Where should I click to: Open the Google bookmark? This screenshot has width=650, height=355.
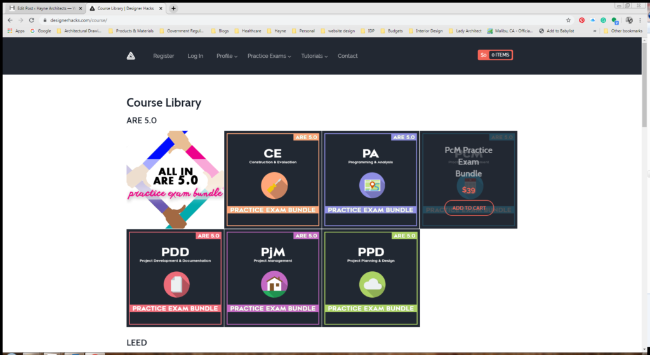tap(41, 30)
